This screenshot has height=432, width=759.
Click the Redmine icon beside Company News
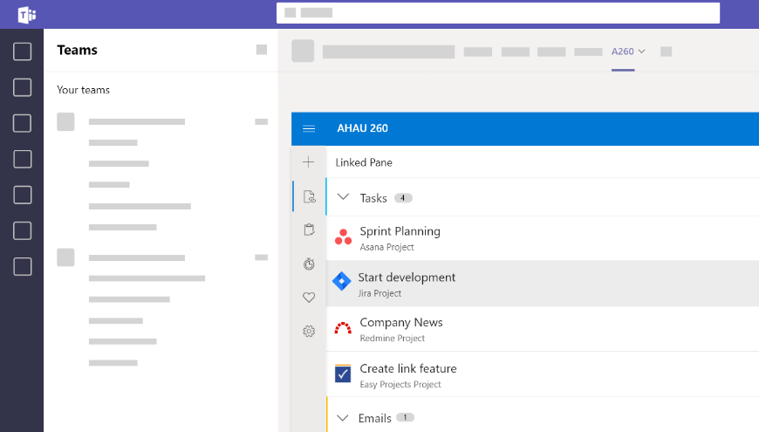[x=343, y=329]
